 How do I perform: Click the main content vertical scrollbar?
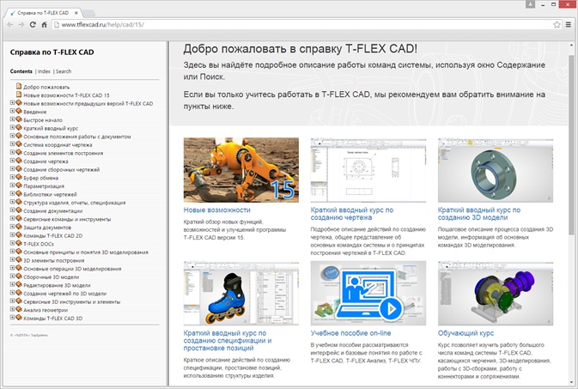pos(571,145)
